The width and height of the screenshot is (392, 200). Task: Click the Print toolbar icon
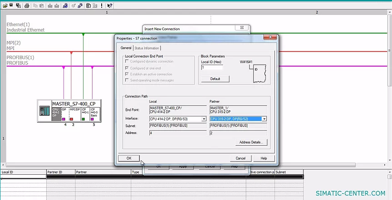click(27, 5)
